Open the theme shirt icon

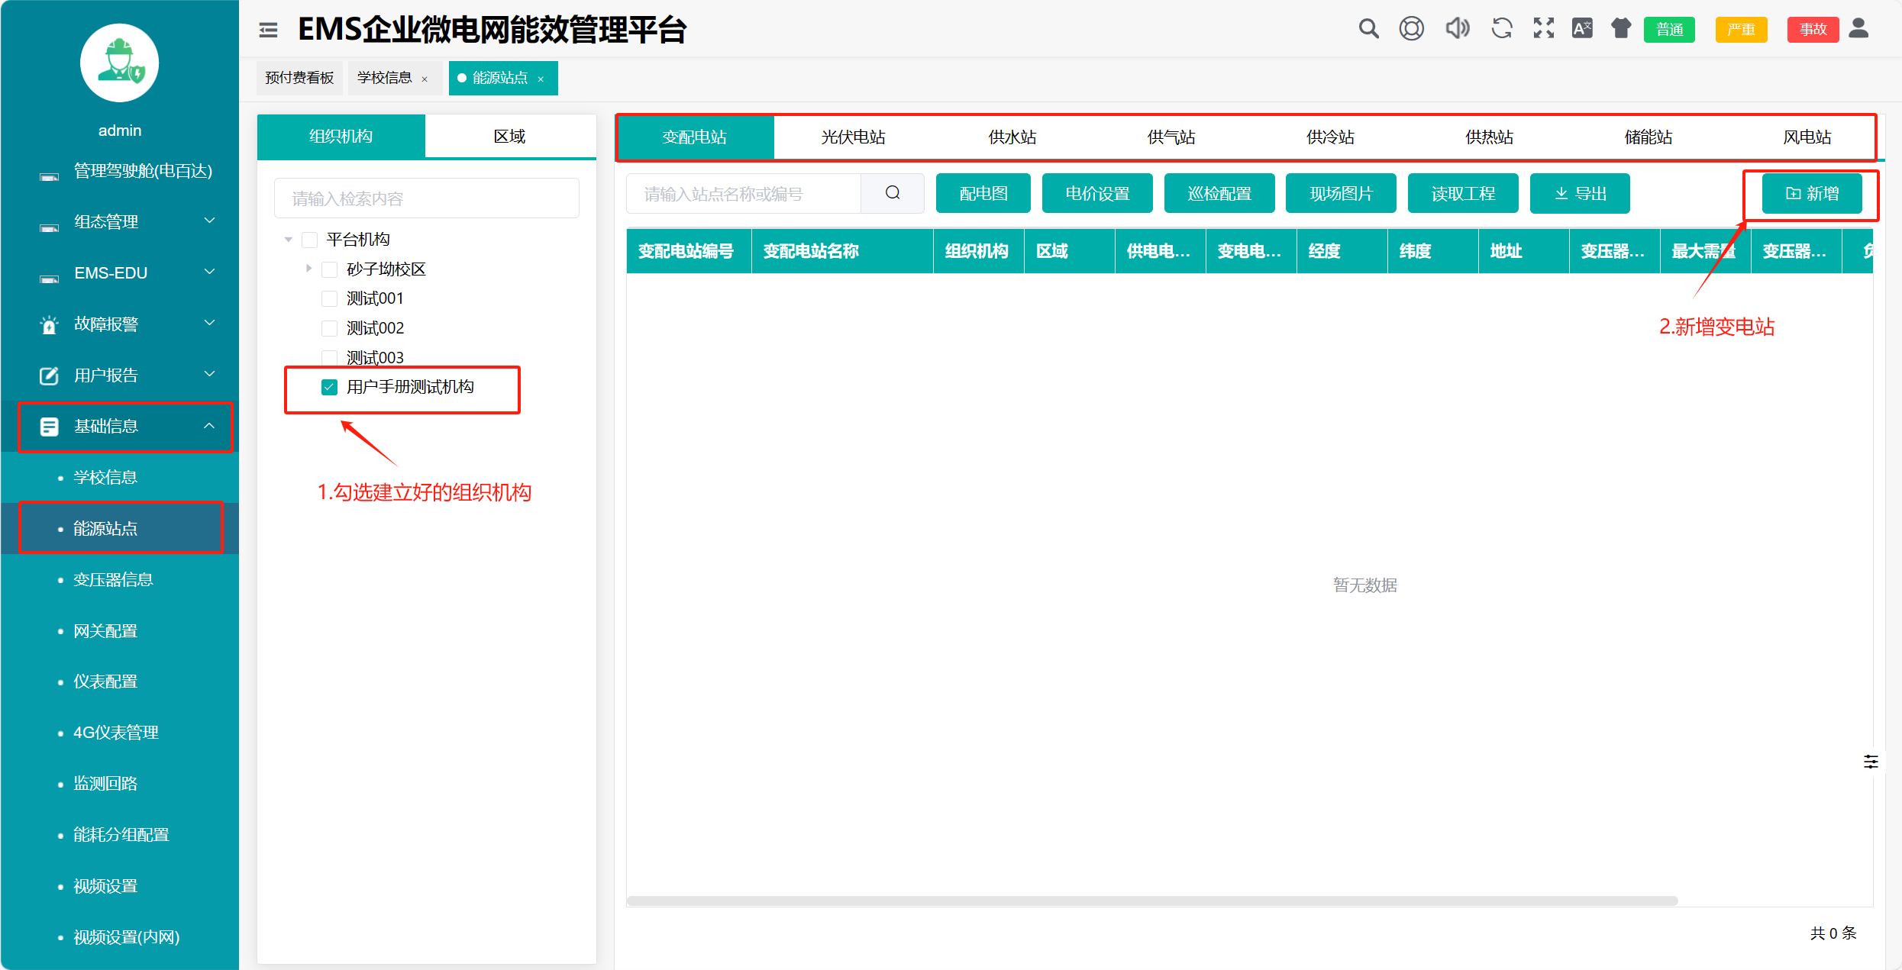(x=1620, y=29)
